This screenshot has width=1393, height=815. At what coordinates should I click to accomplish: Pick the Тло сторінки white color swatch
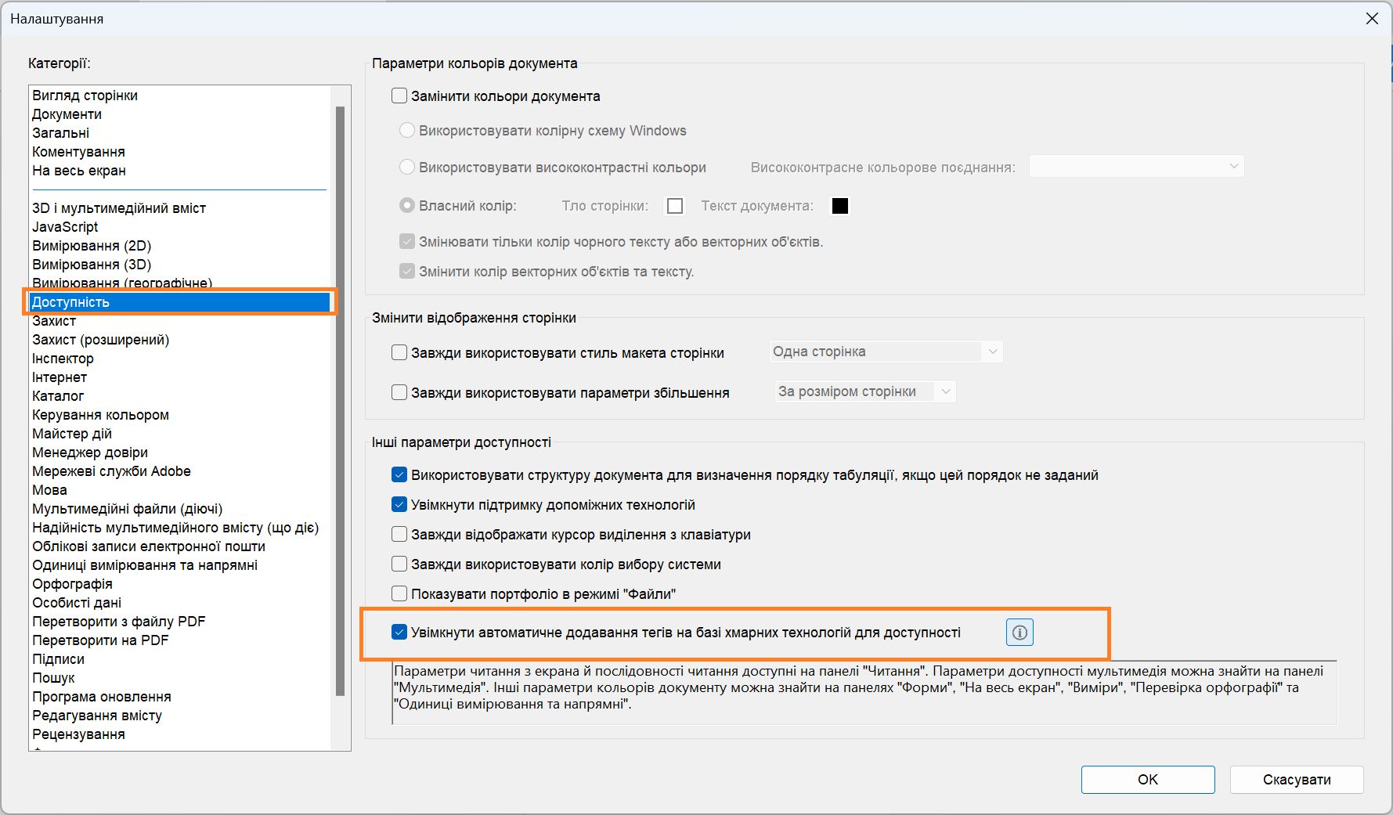675,206
